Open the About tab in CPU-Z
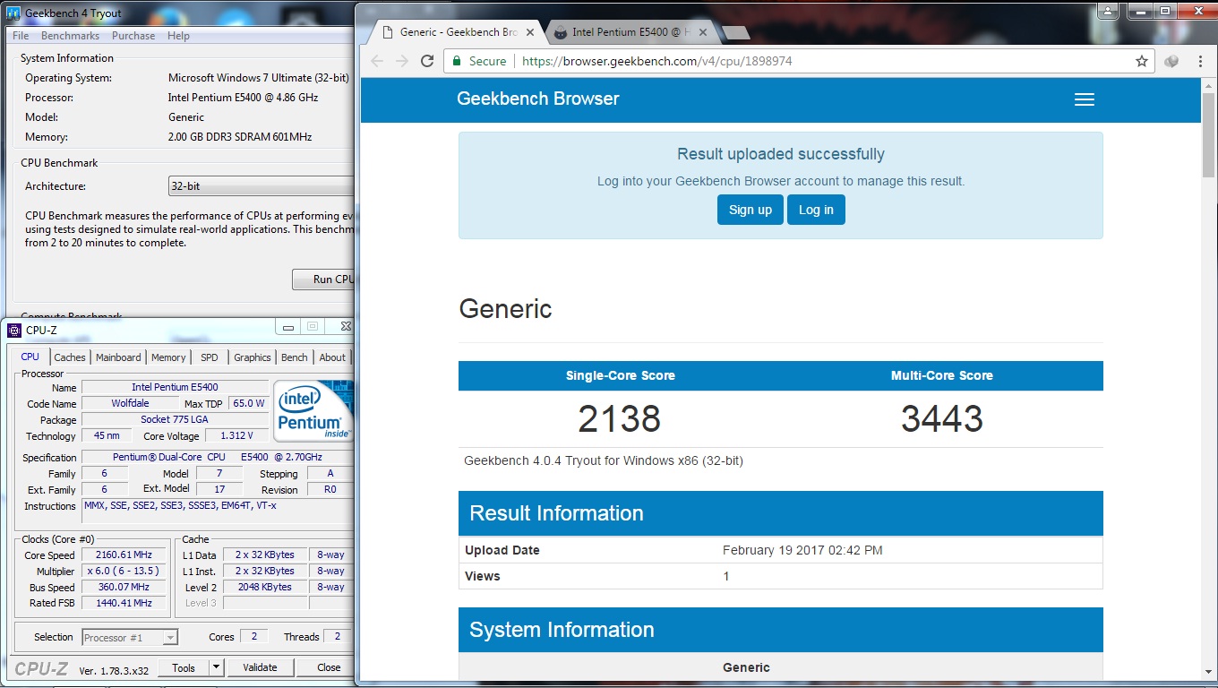 (332, 357)
